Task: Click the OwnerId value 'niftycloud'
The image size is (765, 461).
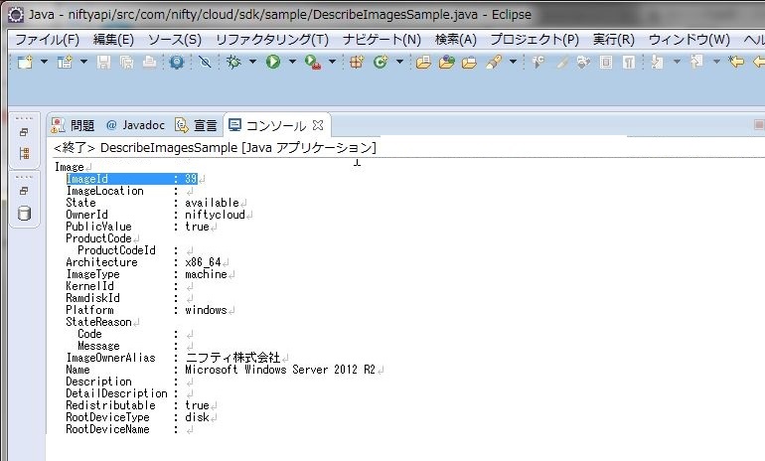Action: click(215, 215)
